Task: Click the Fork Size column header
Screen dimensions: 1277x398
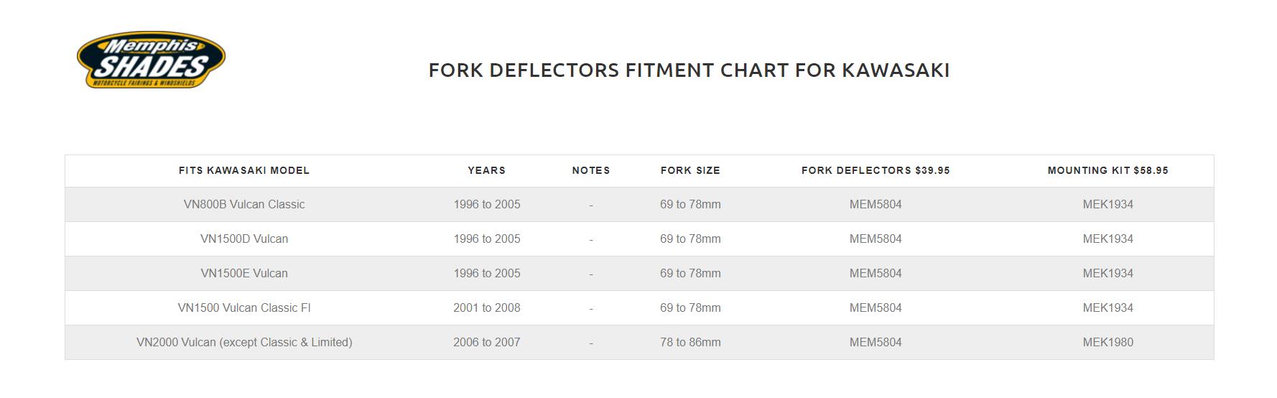Action: click(x=690, y=171)
